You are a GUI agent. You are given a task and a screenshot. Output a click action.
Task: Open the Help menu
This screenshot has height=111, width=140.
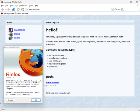pyautogui.click(x=37, y=5)
